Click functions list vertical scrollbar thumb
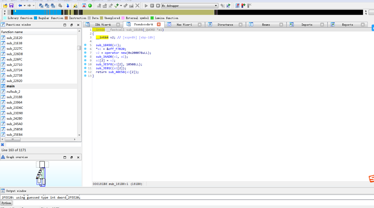This screenshot has width=374, height=208. (x=79, y=48)
